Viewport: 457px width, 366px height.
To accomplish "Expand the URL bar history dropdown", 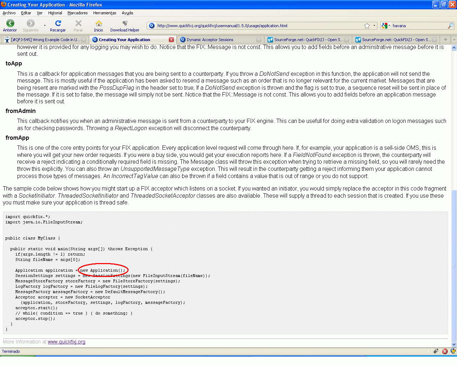I will [374, 26].
